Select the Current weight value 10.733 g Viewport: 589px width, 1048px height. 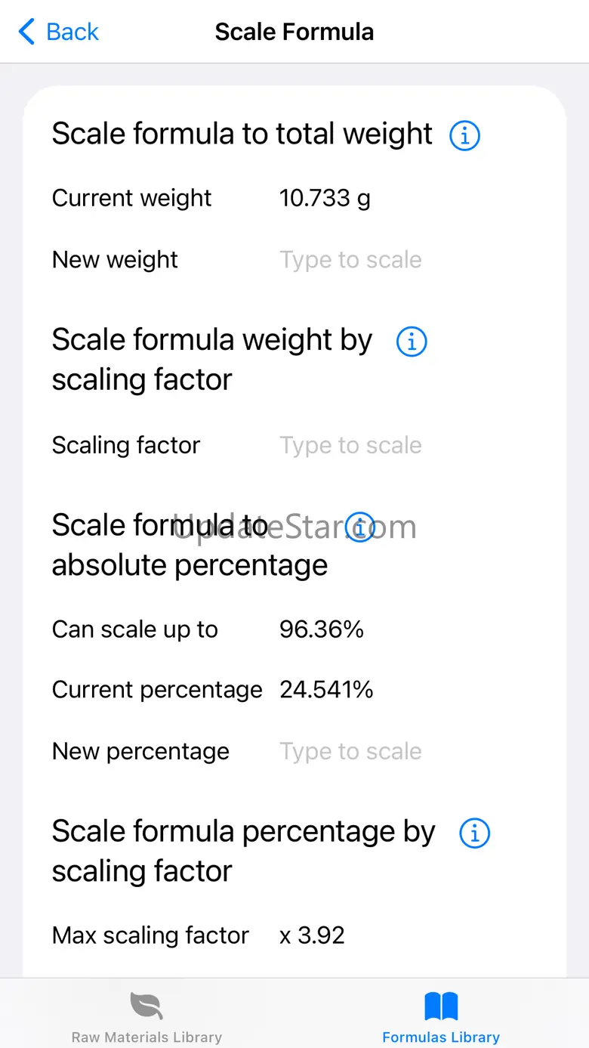325,198
